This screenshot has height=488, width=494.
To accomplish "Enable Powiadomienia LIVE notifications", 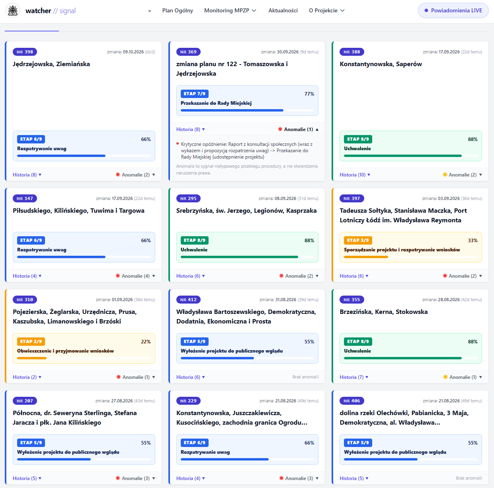I will pos(453,11).
